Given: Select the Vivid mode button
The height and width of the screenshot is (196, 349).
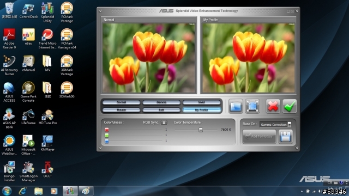Looking at the screenshot, I should pyautogui.click(x=201, y=102).
